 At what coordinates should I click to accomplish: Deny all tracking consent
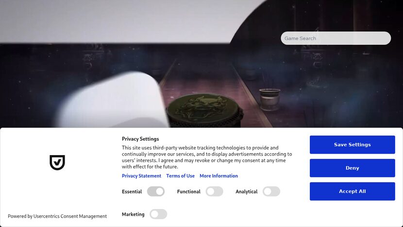[x=353, y=168]
